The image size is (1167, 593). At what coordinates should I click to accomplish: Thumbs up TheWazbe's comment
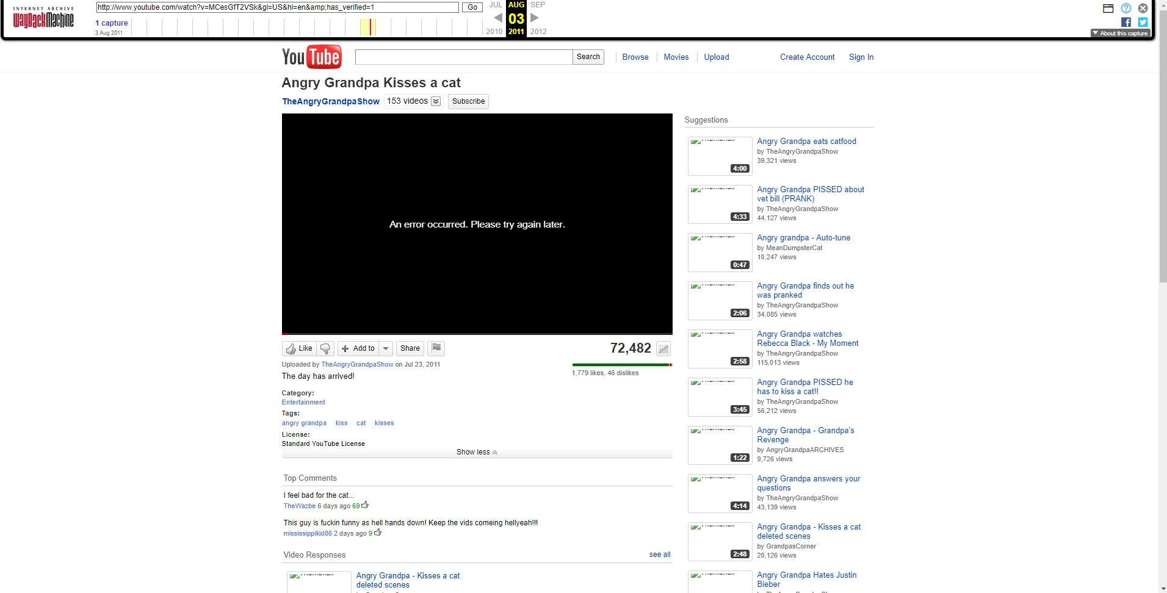(x=365, y=505)
